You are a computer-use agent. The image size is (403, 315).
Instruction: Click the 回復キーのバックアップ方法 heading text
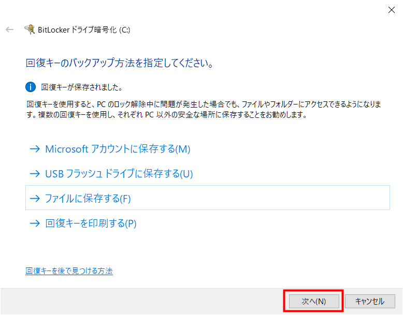pyautogui.click(x=120, y=64)
